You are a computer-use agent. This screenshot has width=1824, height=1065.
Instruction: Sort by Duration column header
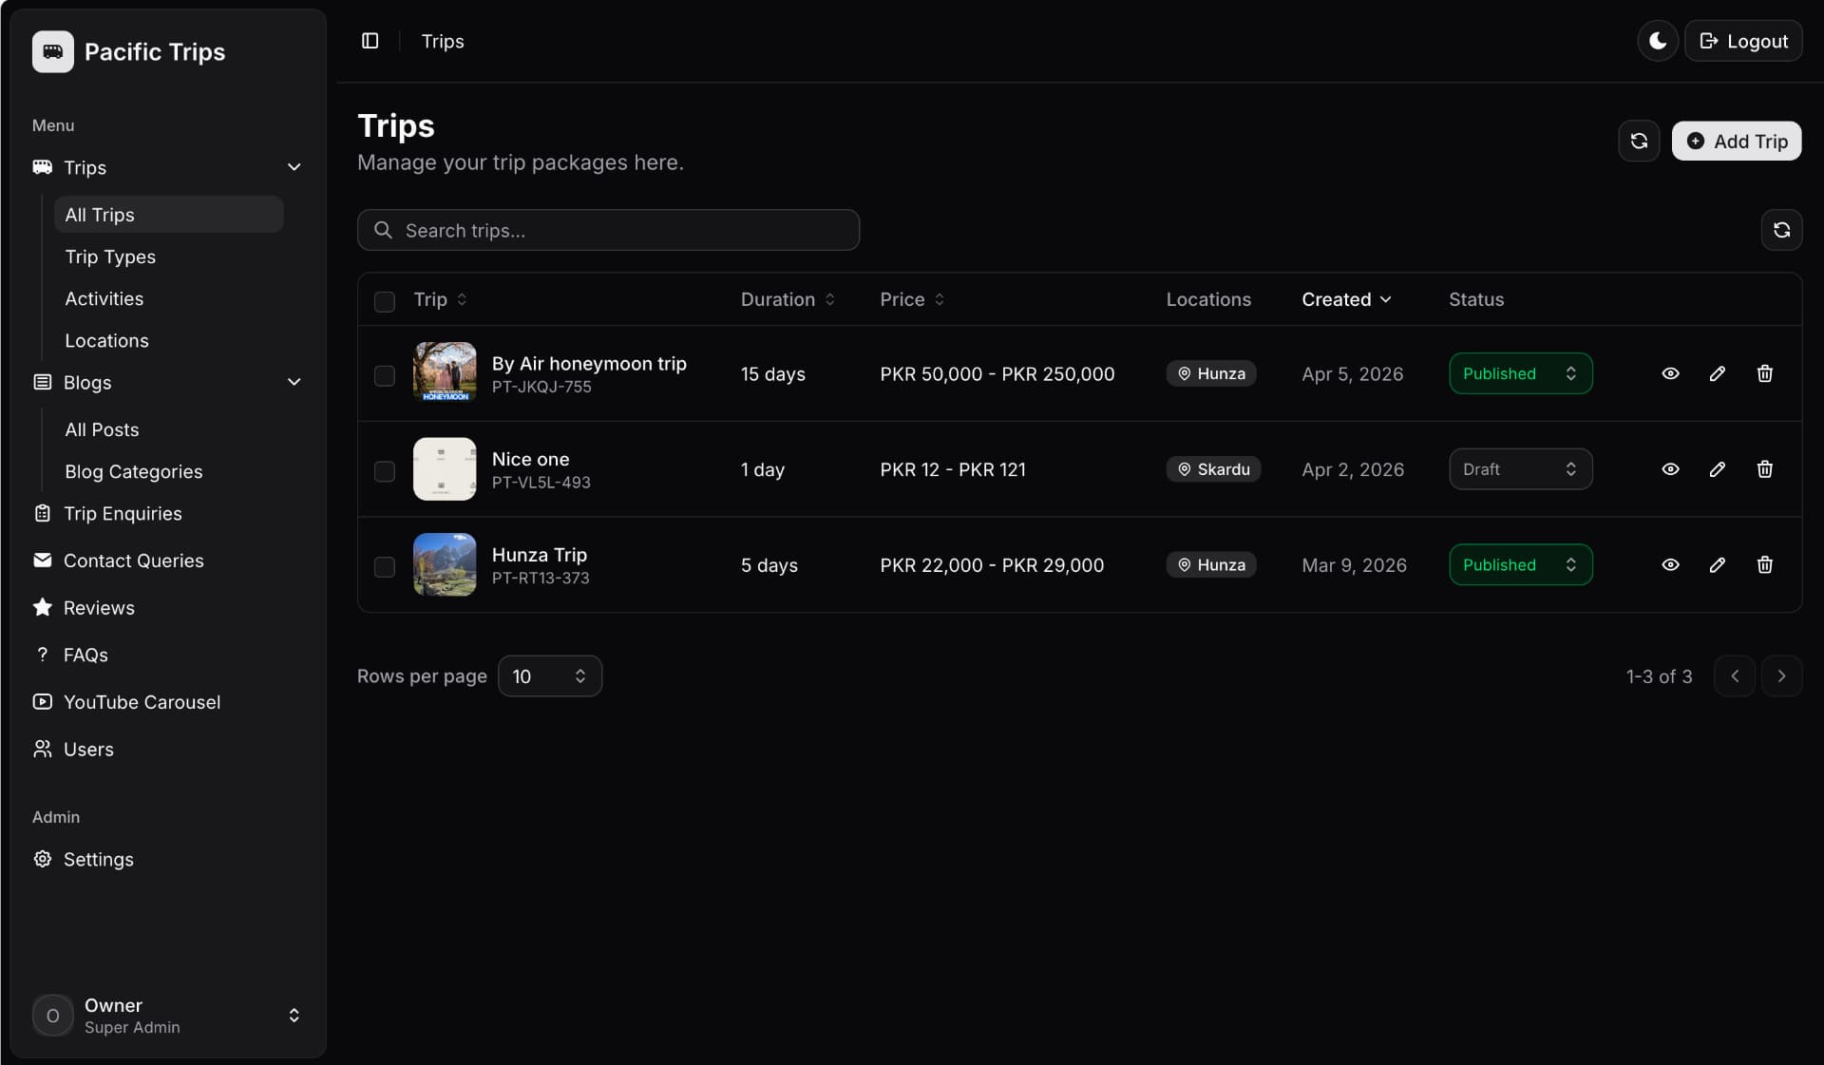tap(788, 299)
